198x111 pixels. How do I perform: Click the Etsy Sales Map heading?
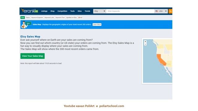[x=30, y=37]
